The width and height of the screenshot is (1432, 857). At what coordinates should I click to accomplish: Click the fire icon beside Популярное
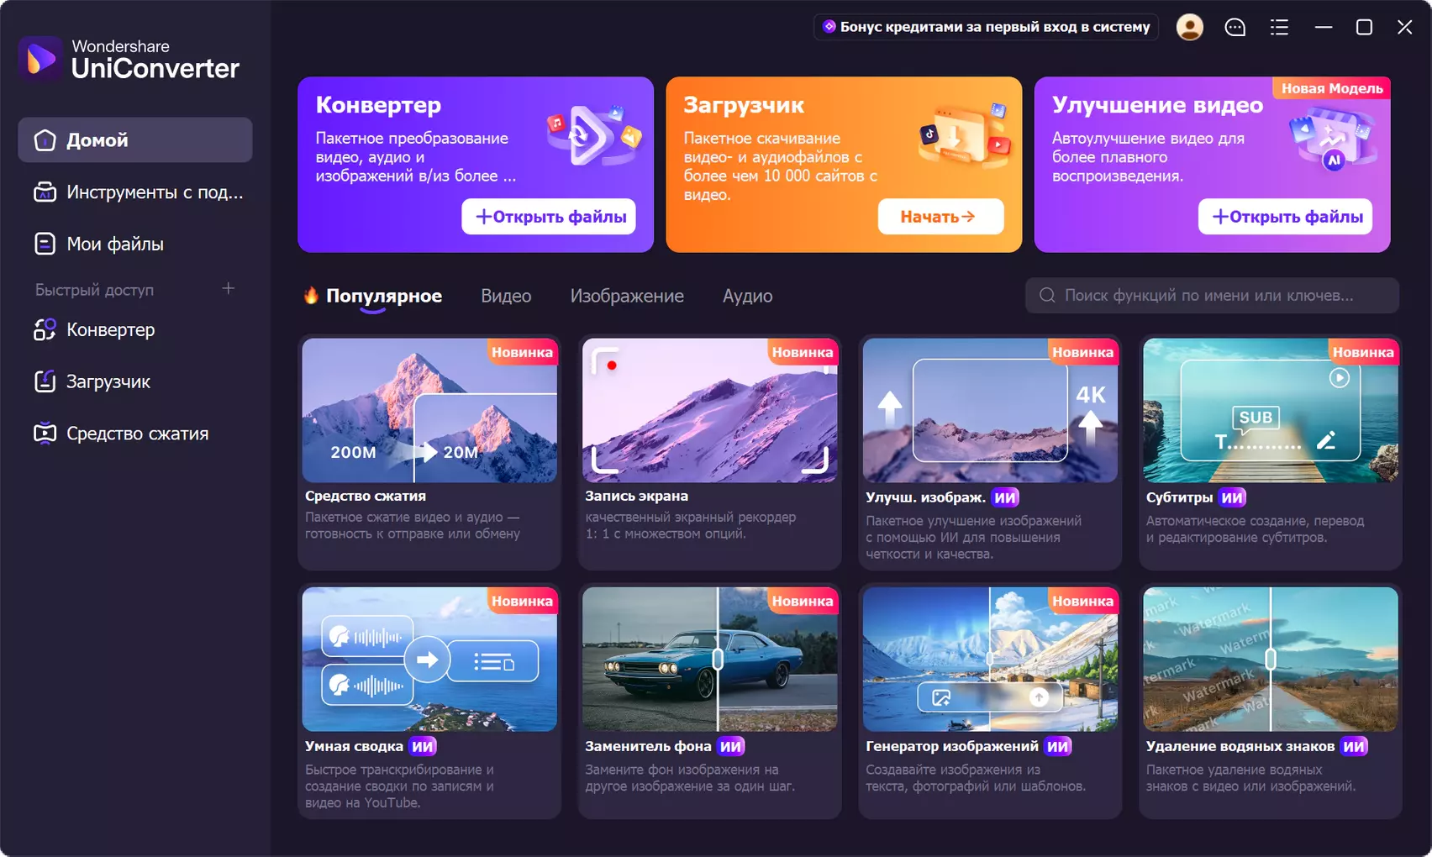coord(311,295)
